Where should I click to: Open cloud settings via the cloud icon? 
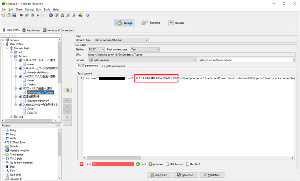(x=45, y=15)
